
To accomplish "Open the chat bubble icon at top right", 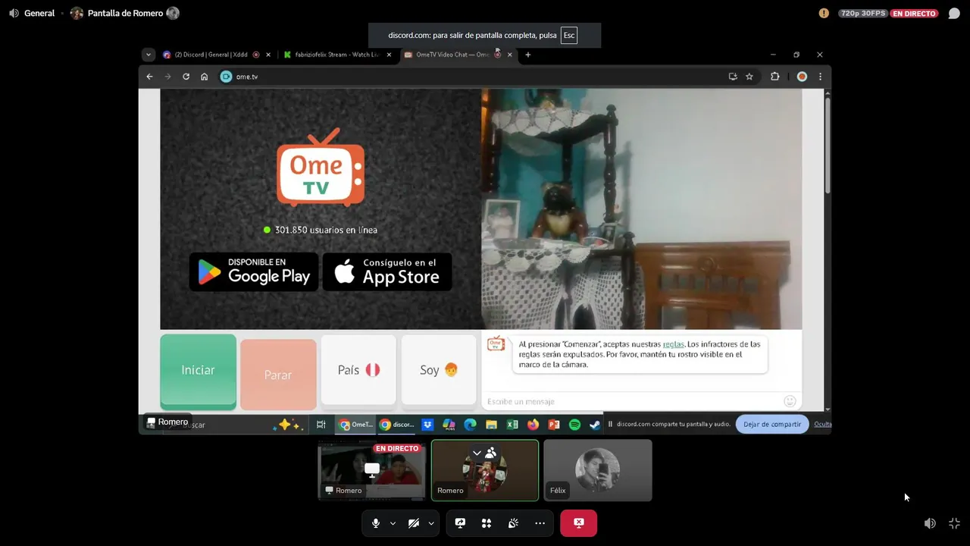I will pyautogui.click(x=954, y=13).
